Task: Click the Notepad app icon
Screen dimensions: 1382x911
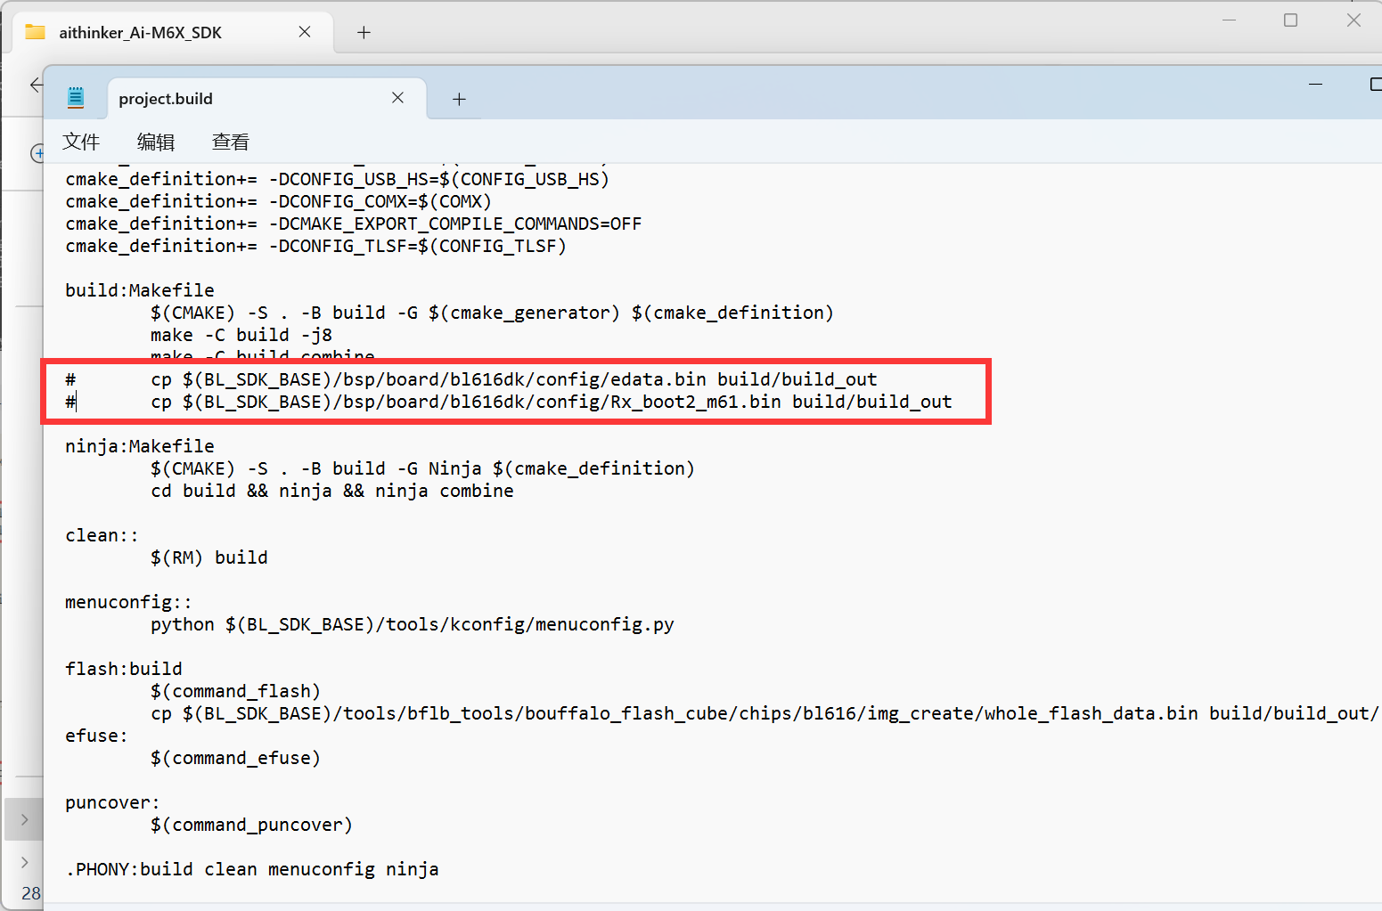Action: (76, 98)
